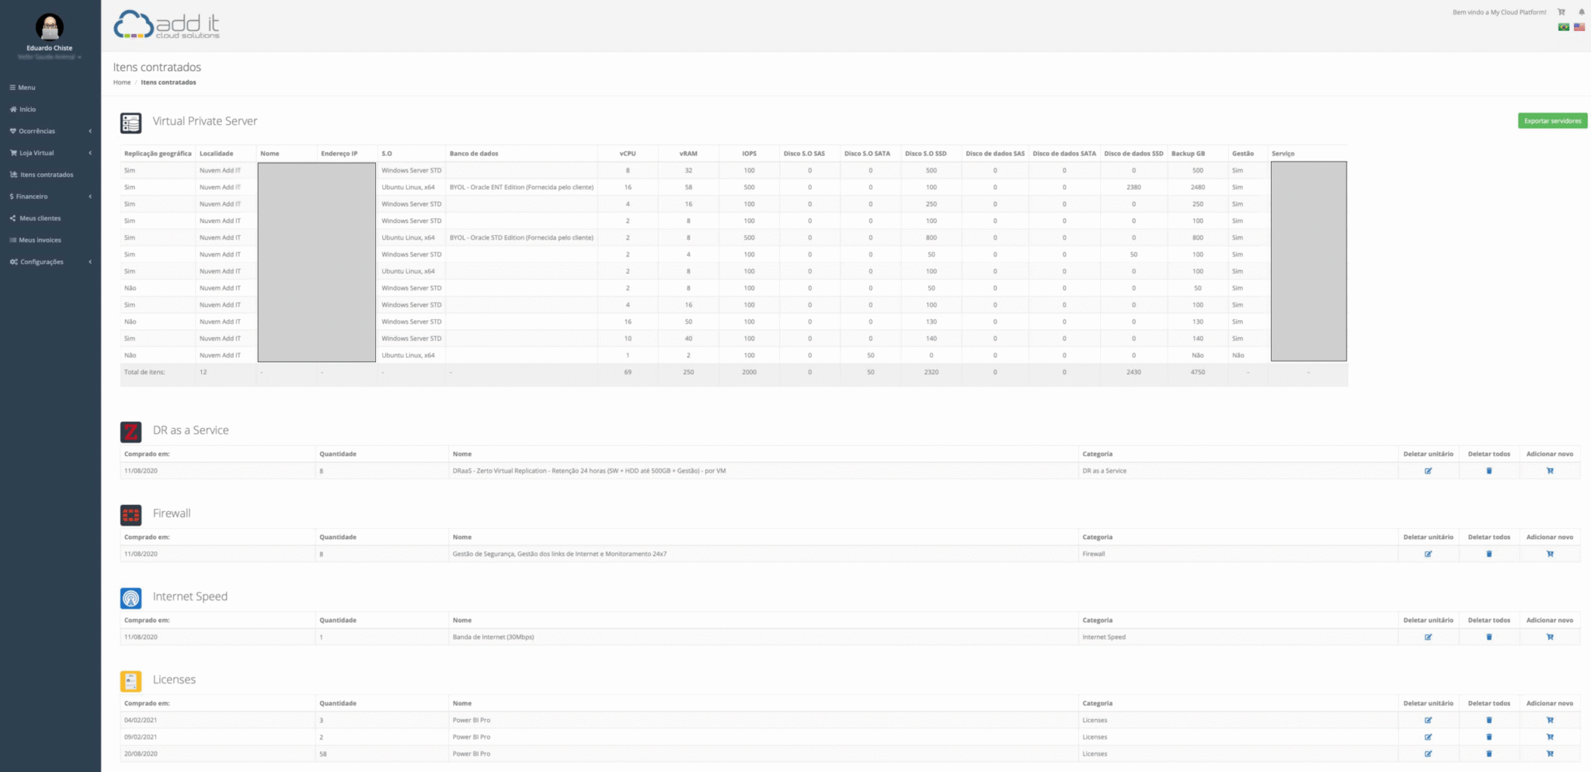This screenshot has height=772, width=1591.
Task: Click the green Exportar servidores button
Action: coord(1552,120)
